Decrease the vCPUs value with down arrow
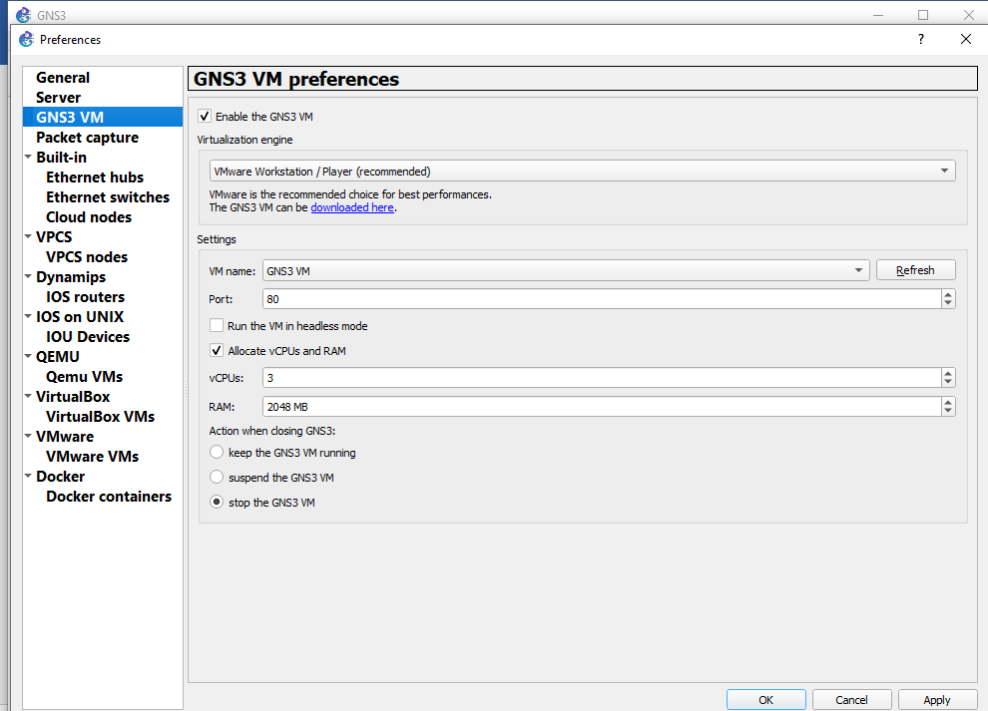Screen dimensions: 988x711 pyautogui.click(x=948, y=382)
